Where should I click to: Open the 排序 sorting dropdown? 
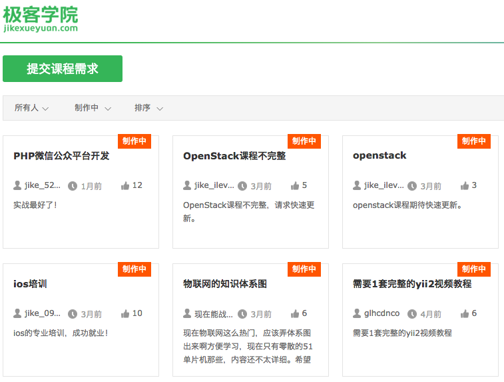pyautogui.click(x=148, y=108)
